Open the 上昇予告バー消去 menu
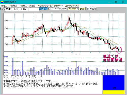Viewport: 127px width, 95px height. tap(72, 6)
